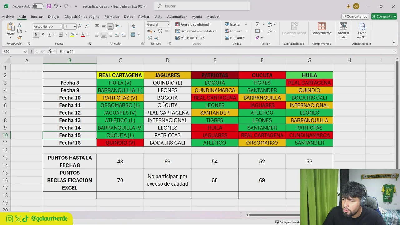Image resolution: width=400 pixels, height=225 pixels.
Task: Click the insert function fx icon
Action: (x=50, y=52)
